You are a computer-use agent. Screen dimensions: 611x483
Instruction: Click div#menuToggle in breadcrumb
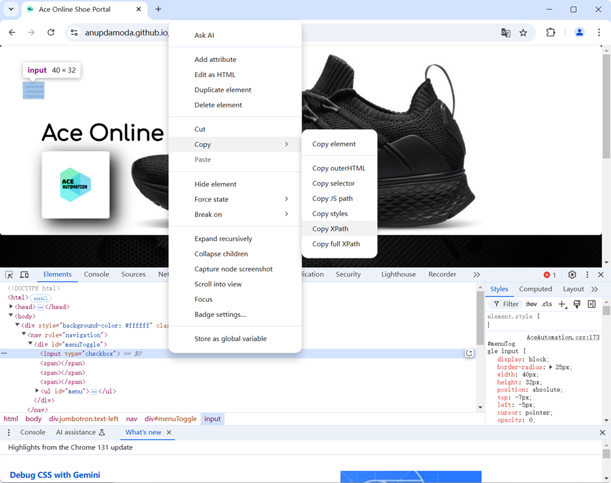point(171,419)
